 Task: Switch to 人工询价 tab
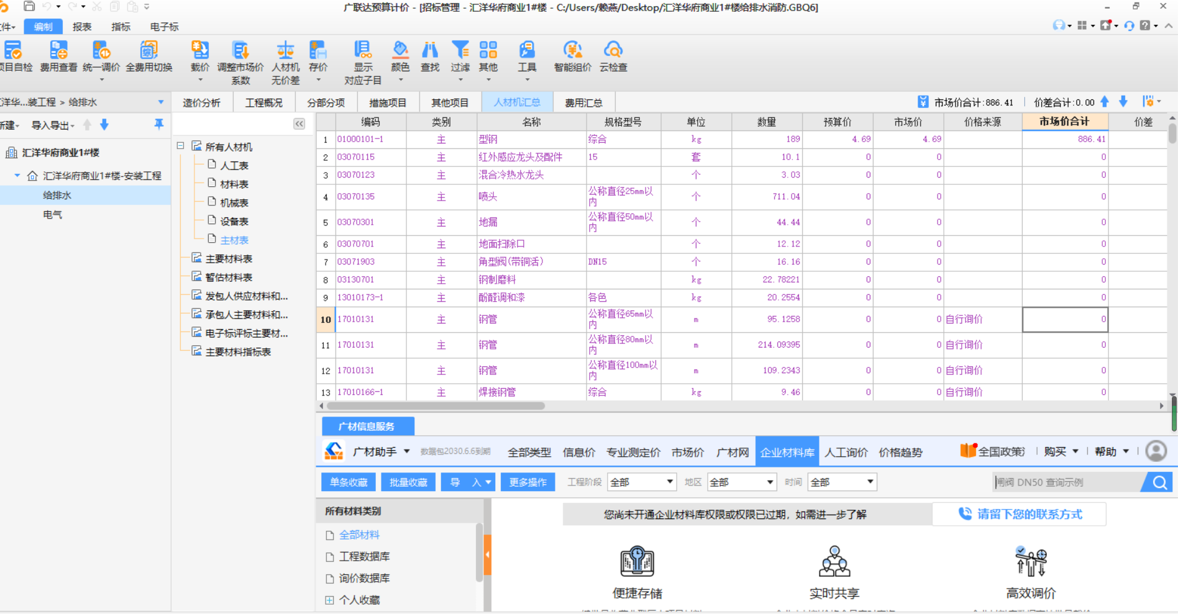[846, 452]
